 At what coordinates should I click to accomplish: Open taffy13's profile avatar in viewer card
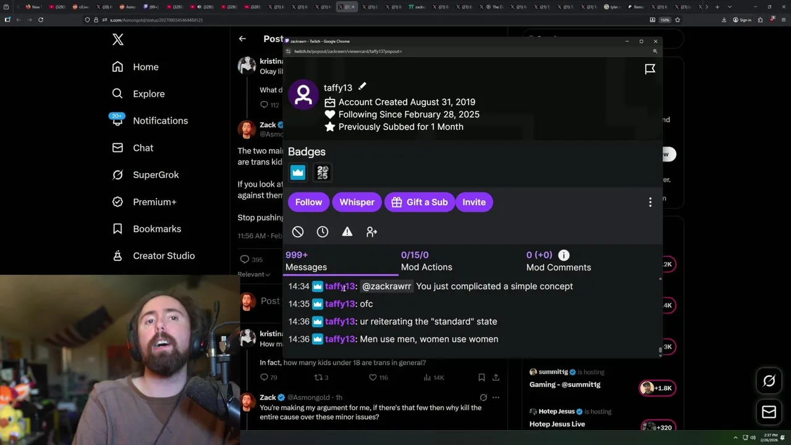[x=303, y=95]
